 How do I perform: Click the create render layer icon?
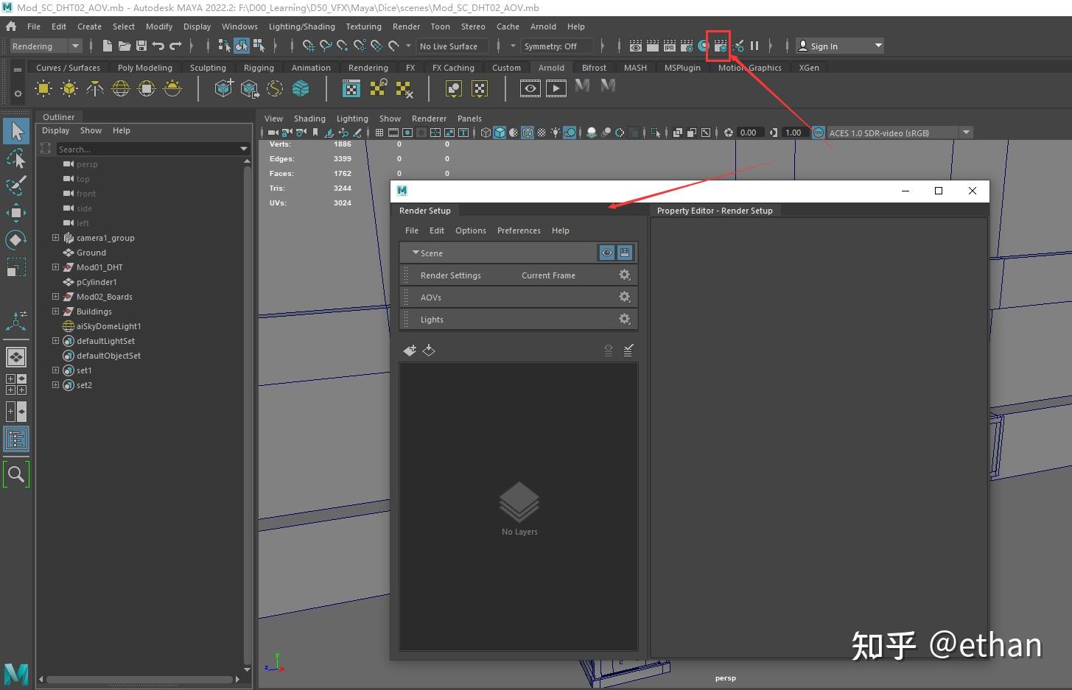pyautogui.click(x=410, y=351)
